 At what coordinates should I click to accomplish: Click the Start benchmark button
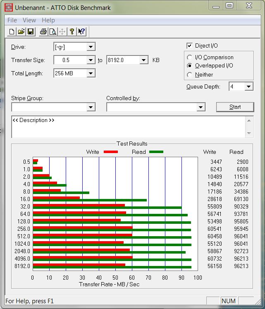pyautogui.click(x=235, y=107)
